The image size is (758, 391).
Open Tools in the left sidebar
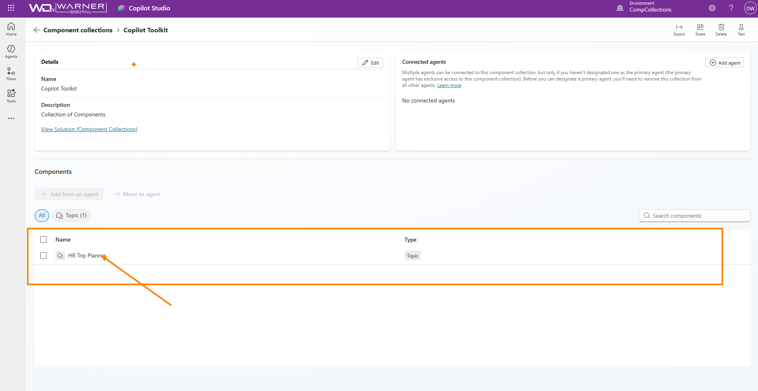(x=11, y=96)
